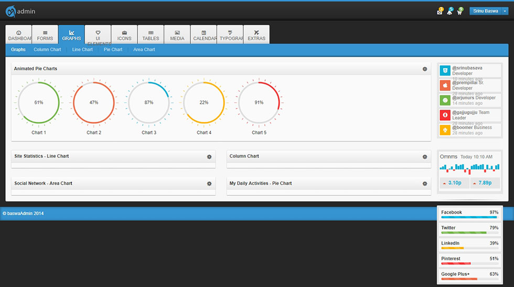Image resolution: width=514 pixels, height=287 pixels.
Task: Open the shopping cart icon
Action: 459,12
